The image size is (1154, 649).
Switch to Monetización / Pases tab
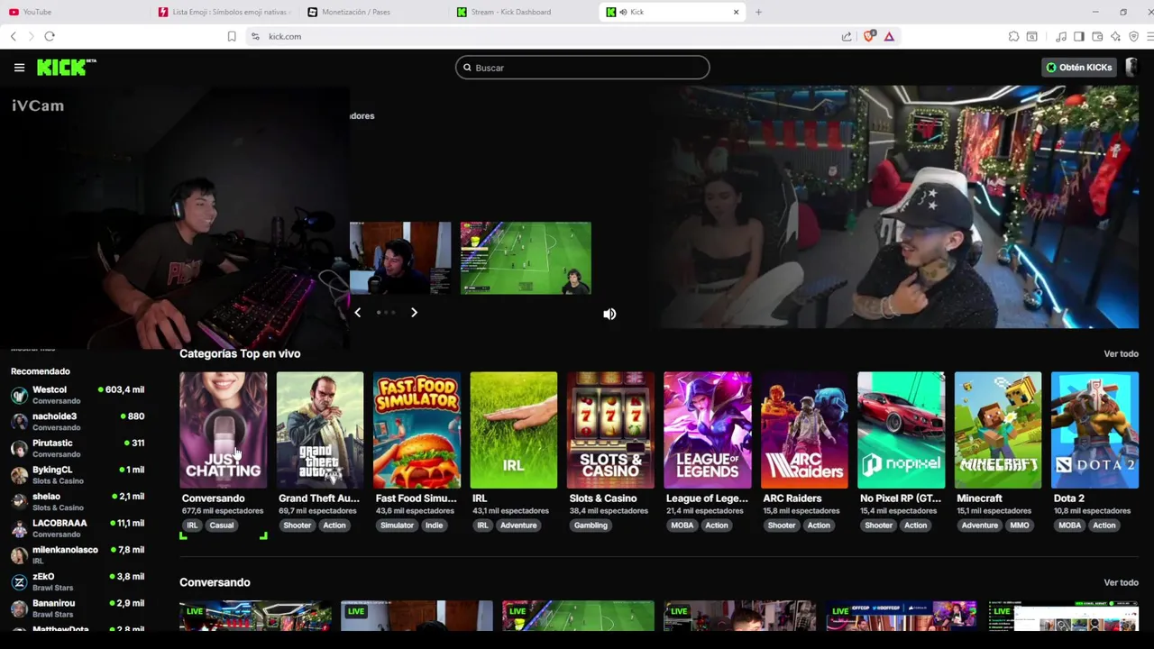tap(373, 12)
